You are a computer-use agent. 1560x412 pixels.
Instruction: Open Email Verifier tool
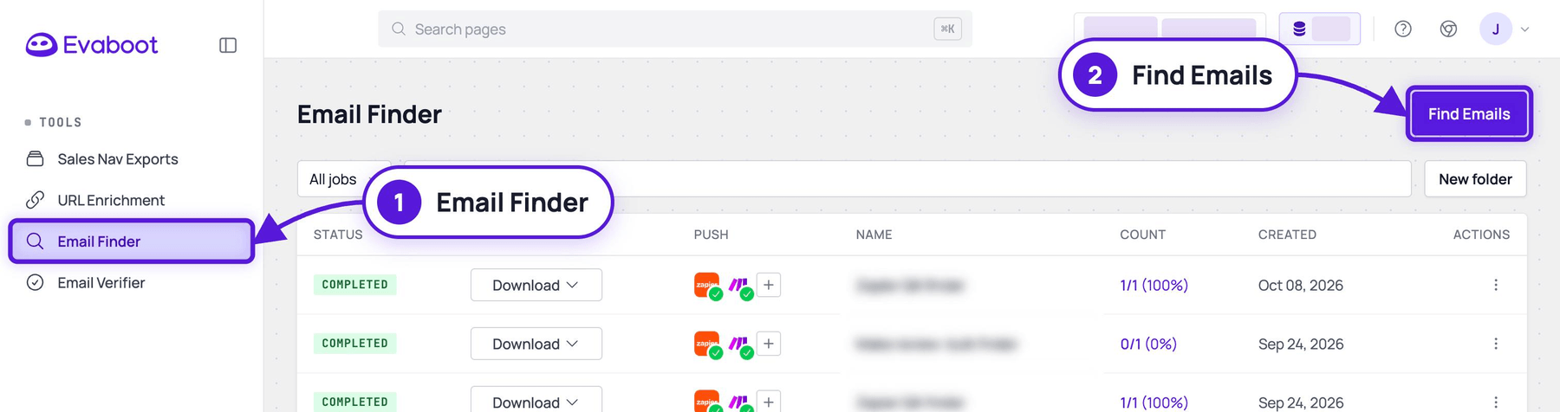pos(101,283)
